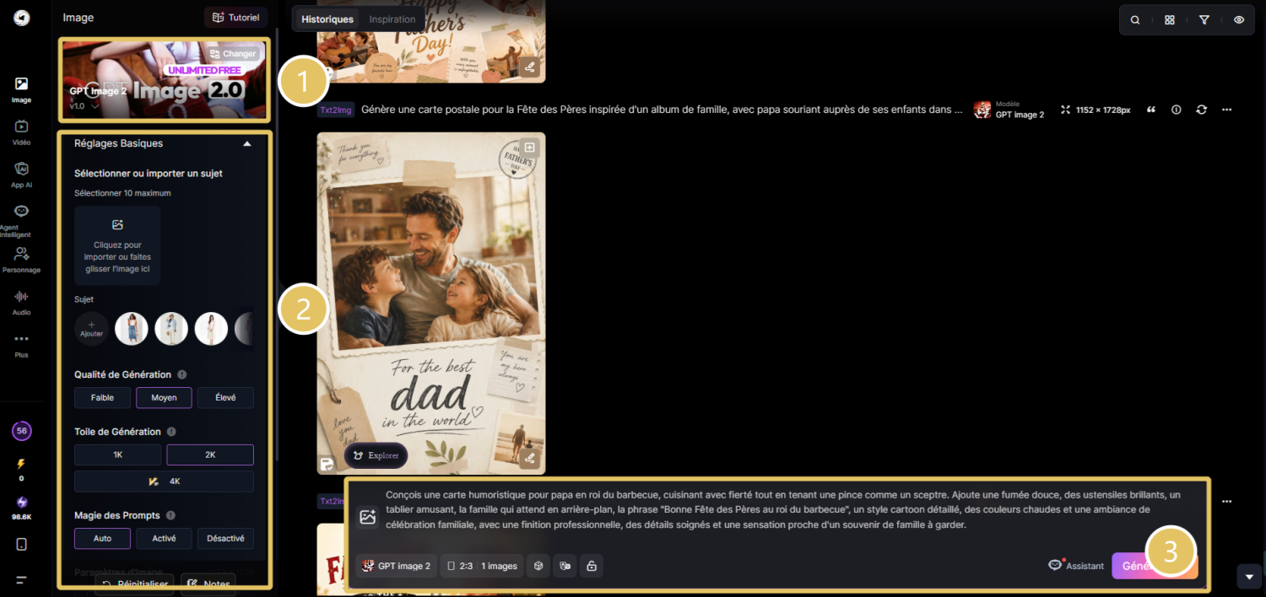
Task: Click the Générer button
Action: [1155, 566]
